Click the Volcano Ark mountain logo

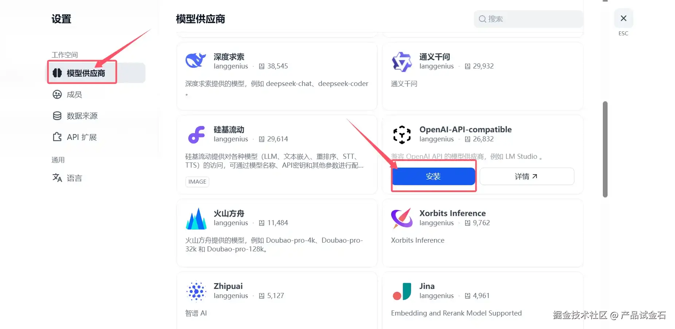[x=196, y=218]
